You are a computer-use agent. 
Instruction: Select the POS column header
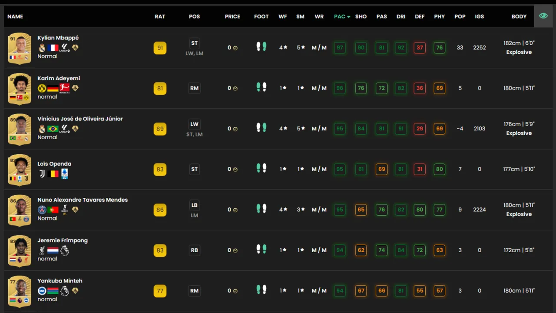click(x=194, y=17)
